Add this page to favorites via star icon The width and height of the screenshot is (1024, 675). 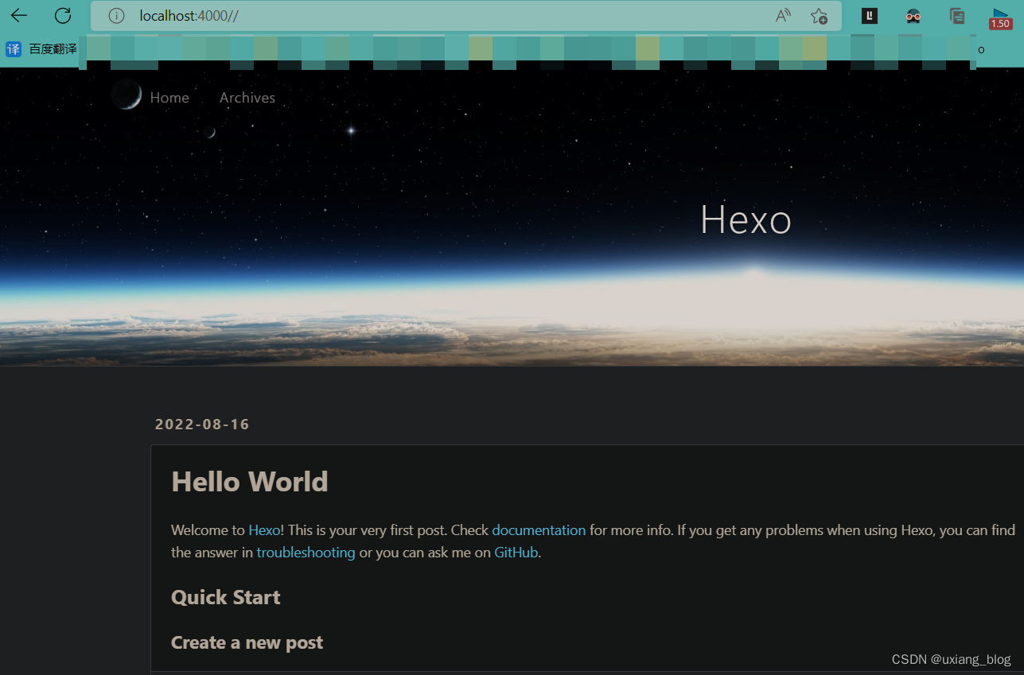(x=819, y=16)
